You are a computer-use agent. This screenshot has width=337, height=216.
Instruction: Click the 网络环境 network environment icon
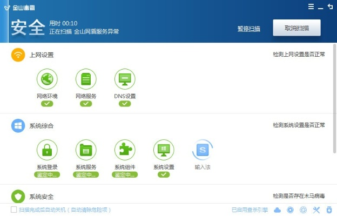tap(47, 79)
